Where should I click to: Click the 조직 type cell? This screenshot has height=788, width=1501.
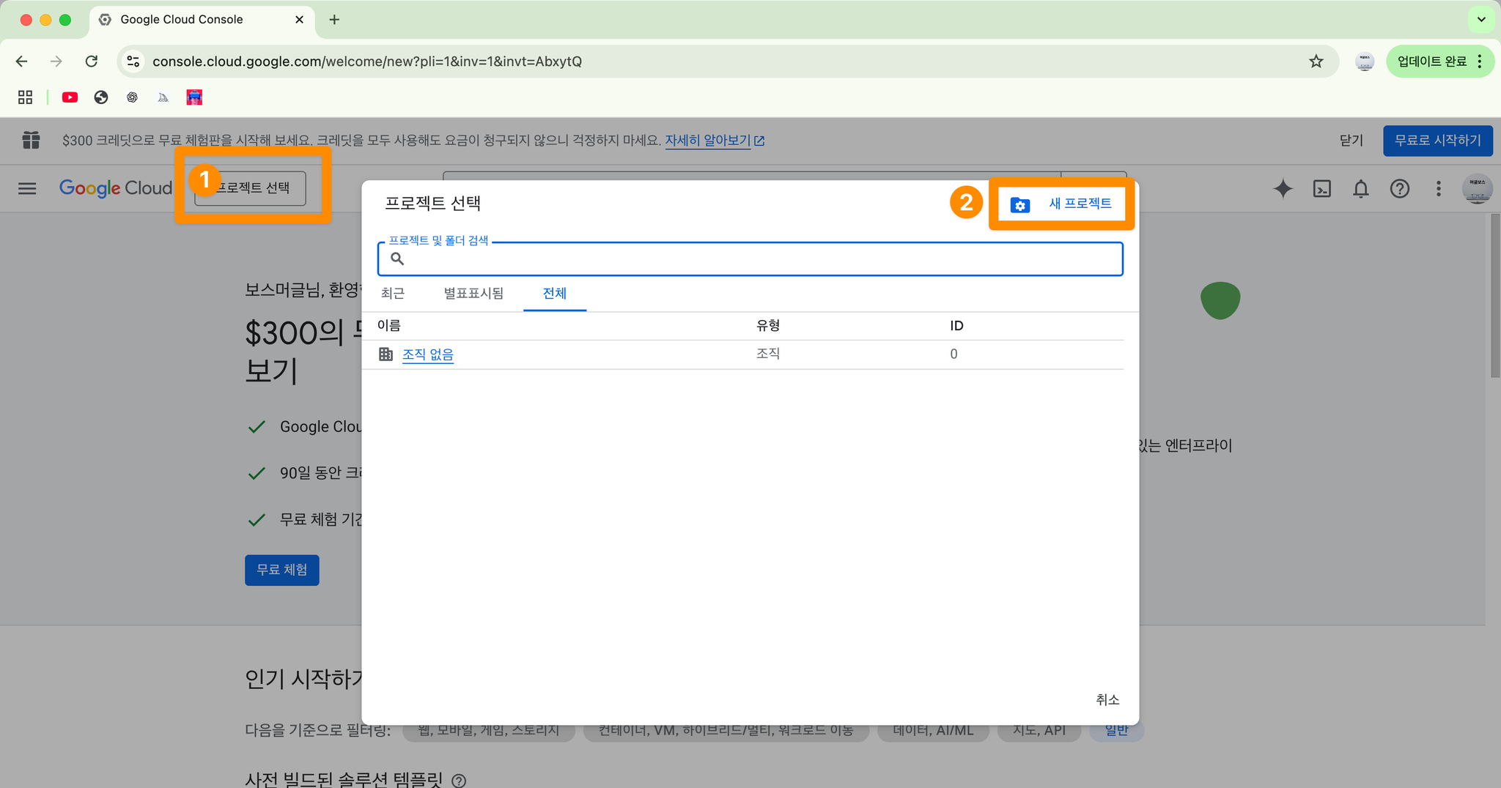[x=768, y=354]
